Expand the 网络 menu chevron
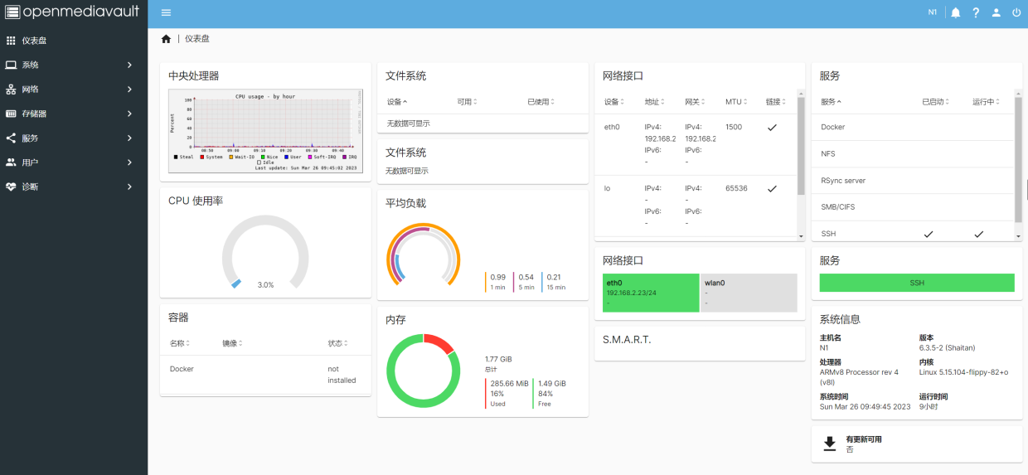1028x475 pixels. [129, 90]
